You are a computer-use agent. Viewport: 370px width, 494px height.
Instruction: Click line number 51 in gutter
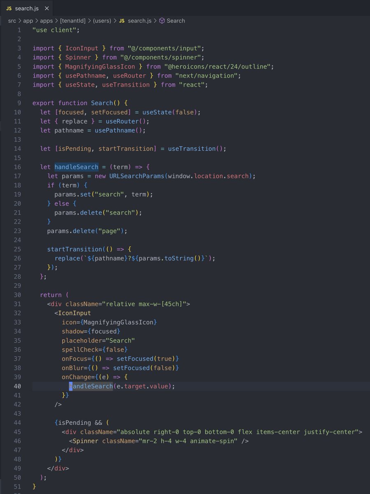pyautogui.click(x=17, y=487)
